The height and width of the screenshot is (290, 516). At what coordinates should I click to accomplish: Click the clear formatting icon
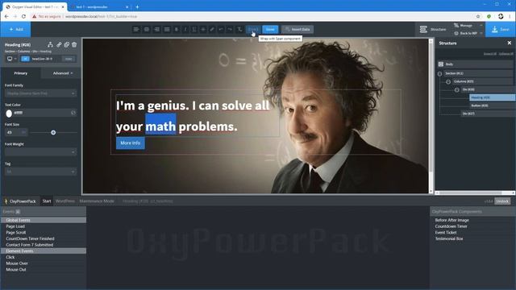pos(239,29)
